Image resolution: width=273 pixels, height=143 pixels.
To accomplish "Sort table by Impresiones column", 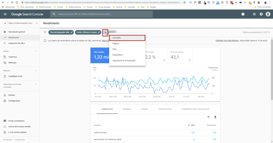I will 211,125.
